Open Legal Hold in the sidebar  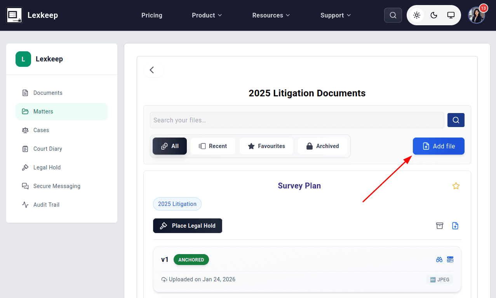click(x=62, y=167)
